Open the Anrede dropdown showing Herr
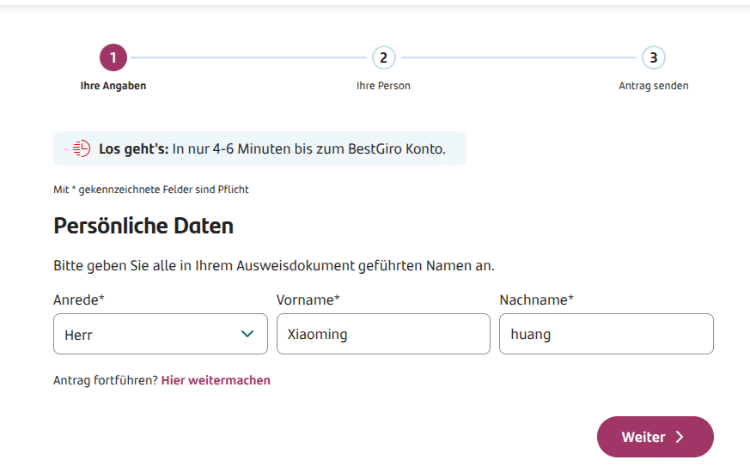 161,334
